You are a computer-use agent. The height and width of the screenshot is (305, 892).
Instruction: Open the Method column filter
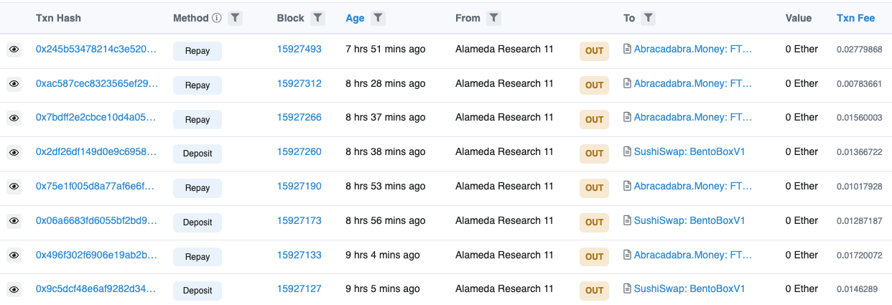click(x=235, y=18)
